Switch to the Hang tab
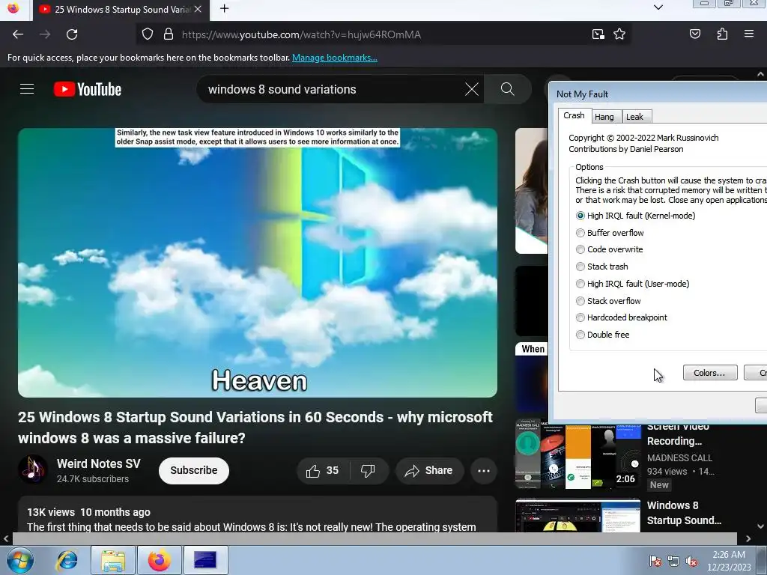The image size is (767, 575). [x=604, y=116]
